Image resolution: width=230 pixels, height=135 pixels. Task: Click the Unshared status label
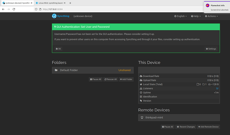124,70
